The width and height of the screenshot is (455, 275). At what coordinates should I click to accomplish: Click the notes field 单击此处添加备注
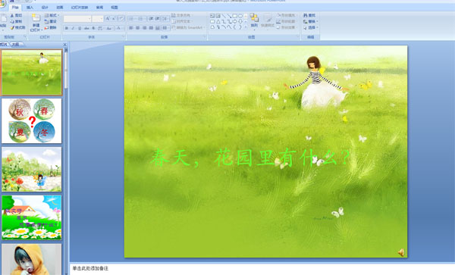[x=261, y=269]
